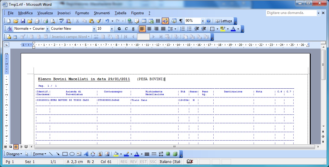Apply the yellow highlight color
Image resolution: width=329 pixels, height=167 pixels.
222,29
